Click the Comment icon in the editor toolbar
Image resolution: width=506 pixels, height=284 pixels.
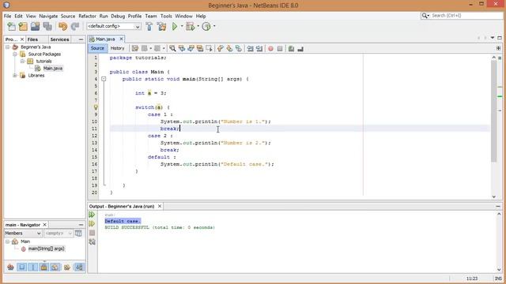(292, 49)
